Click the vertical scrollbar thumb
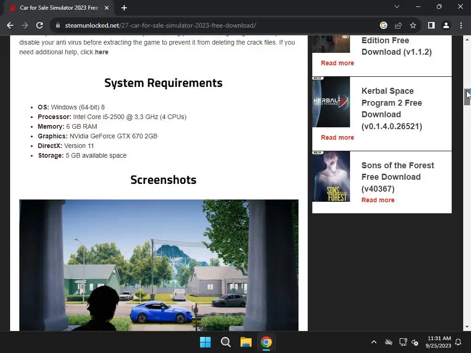 (x=467, y=97)
